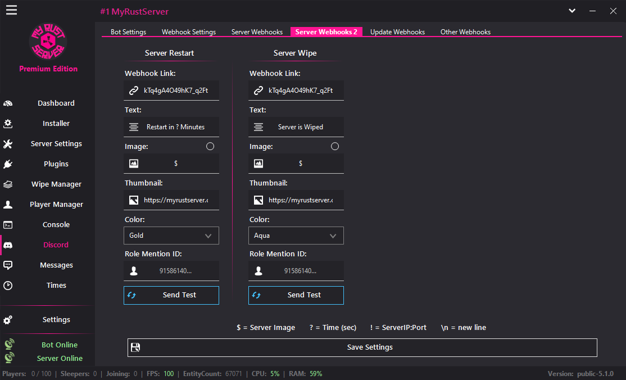Open the hamburger menu icon
626x380 pixels.
tap(11, 10)
